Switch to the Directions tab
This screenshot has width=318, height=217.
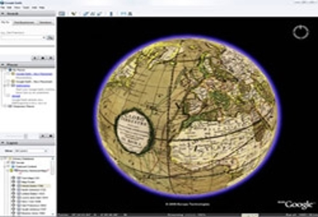point(45,22)
